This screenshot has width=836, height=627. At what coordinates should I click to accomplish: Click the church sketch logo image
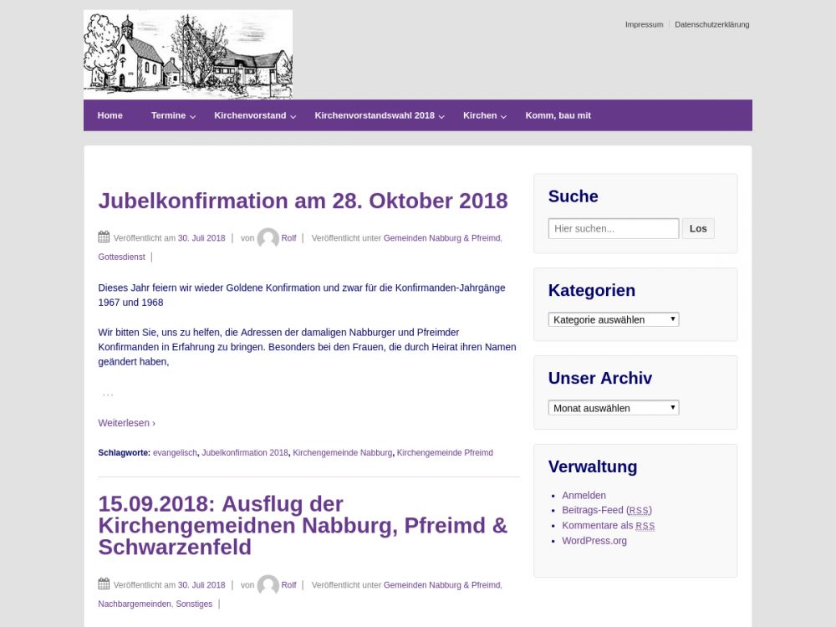point(188,54)
